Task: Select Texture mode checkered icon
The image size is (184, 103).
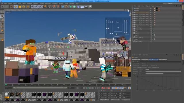Action: click(x=2, y=20)
